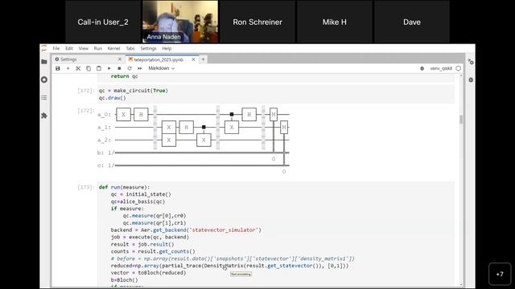This screenshot has height=289, width=515.
Task: Click the debugger toggle bug icon near kernel name
Action: 422,68
